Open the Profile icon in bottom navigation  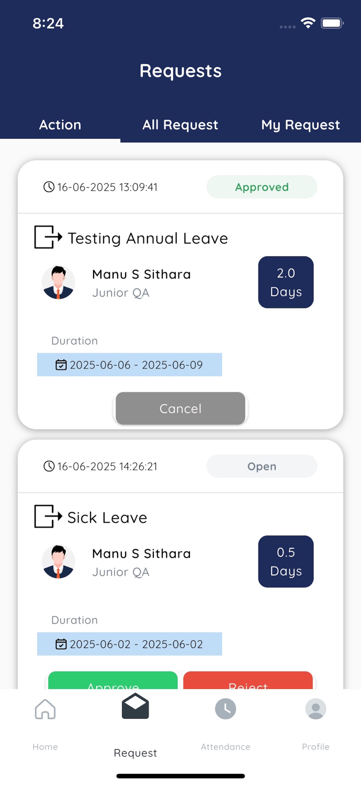315,708
